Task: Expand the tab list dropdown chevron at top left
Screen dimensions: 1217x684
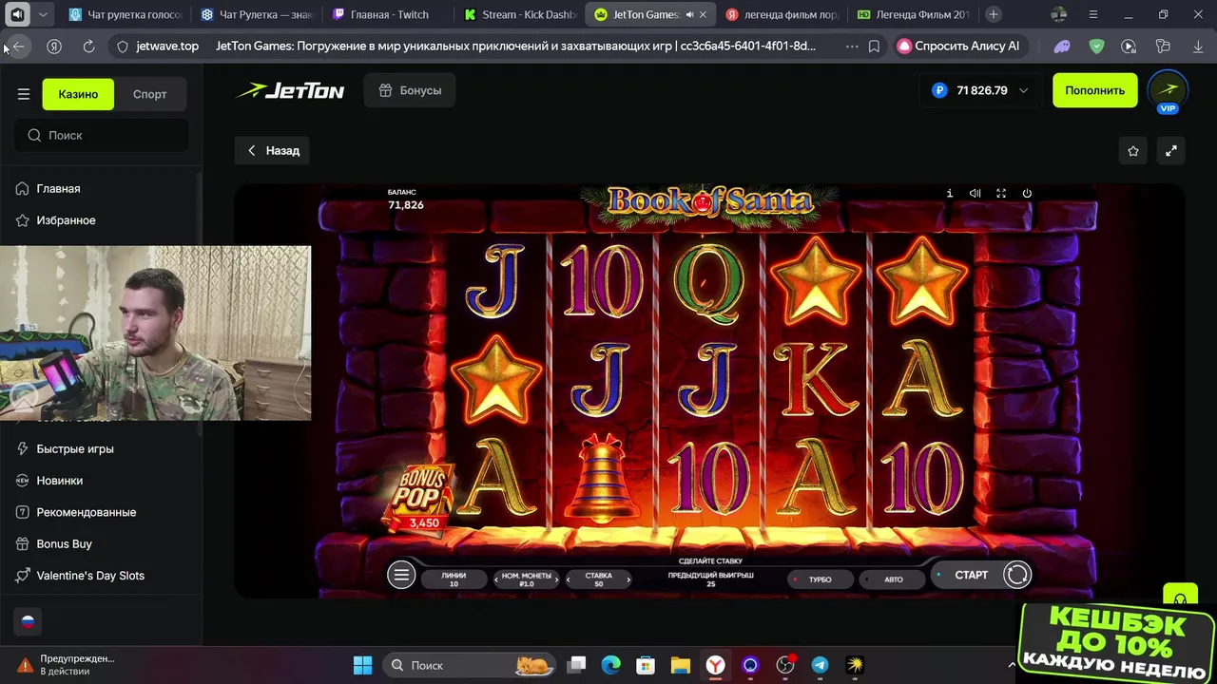Action: tap(43, 14)
